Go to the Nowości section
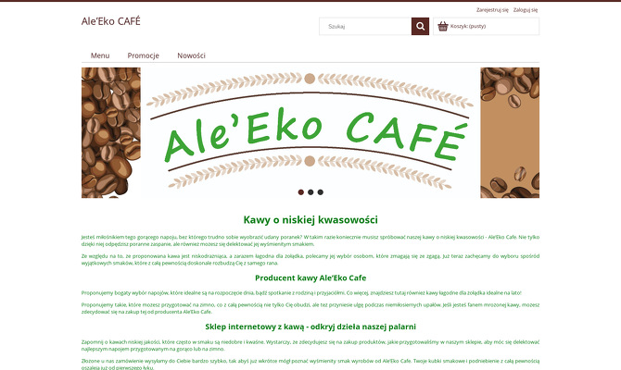Image resolution: width=621 pixels, height=370 pixels. (191, 55)
